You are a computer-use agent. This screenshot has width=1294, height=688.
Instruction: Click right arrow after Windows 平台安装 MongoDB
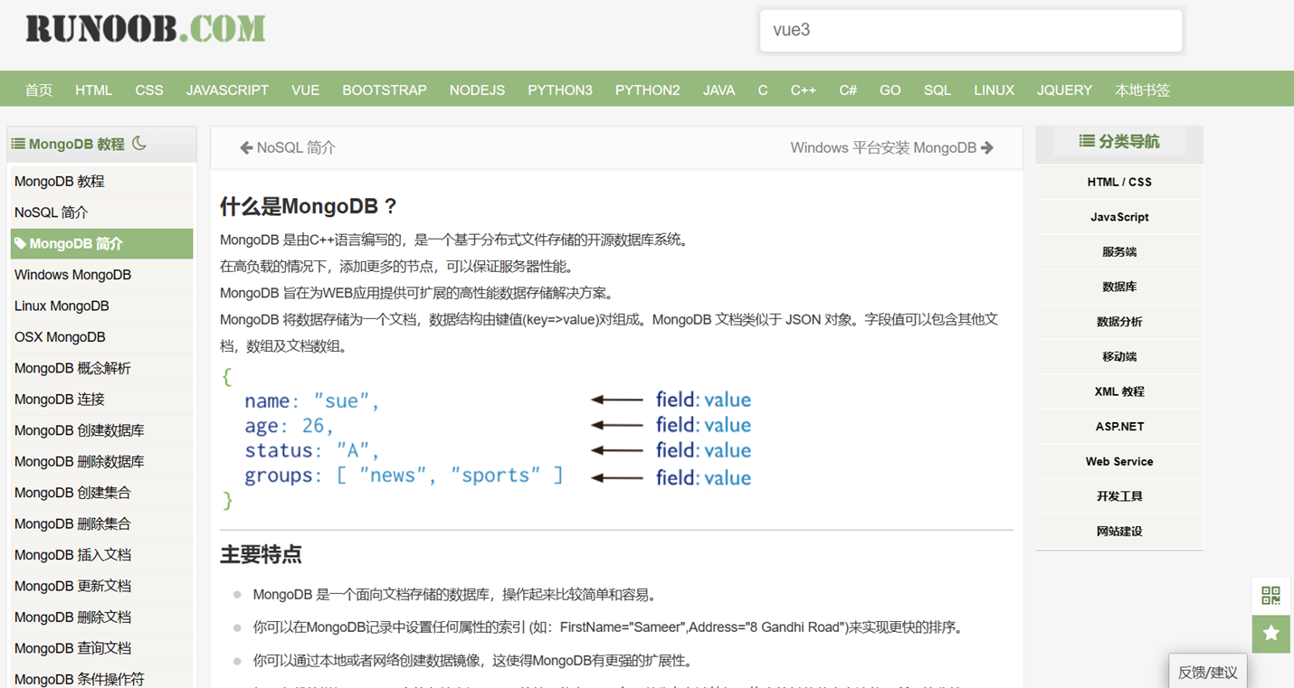click(x=987, y=147)
